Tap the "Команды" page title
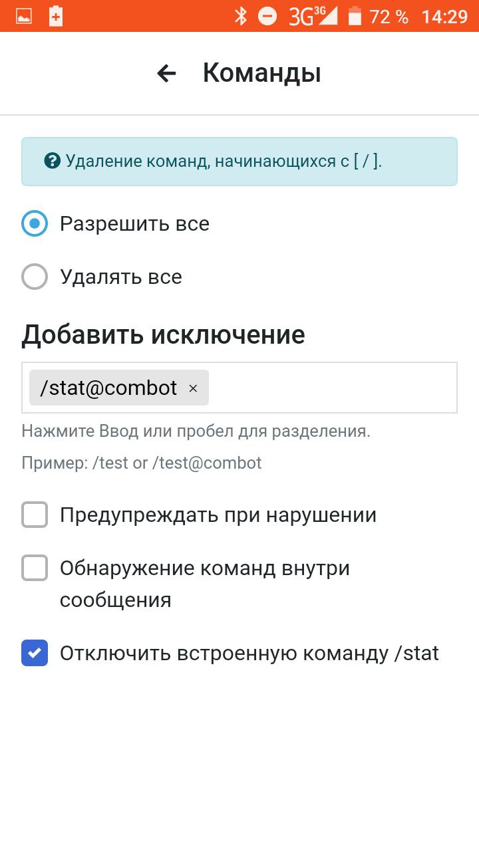The image size is (479, 851). click(x=261, y=73)
